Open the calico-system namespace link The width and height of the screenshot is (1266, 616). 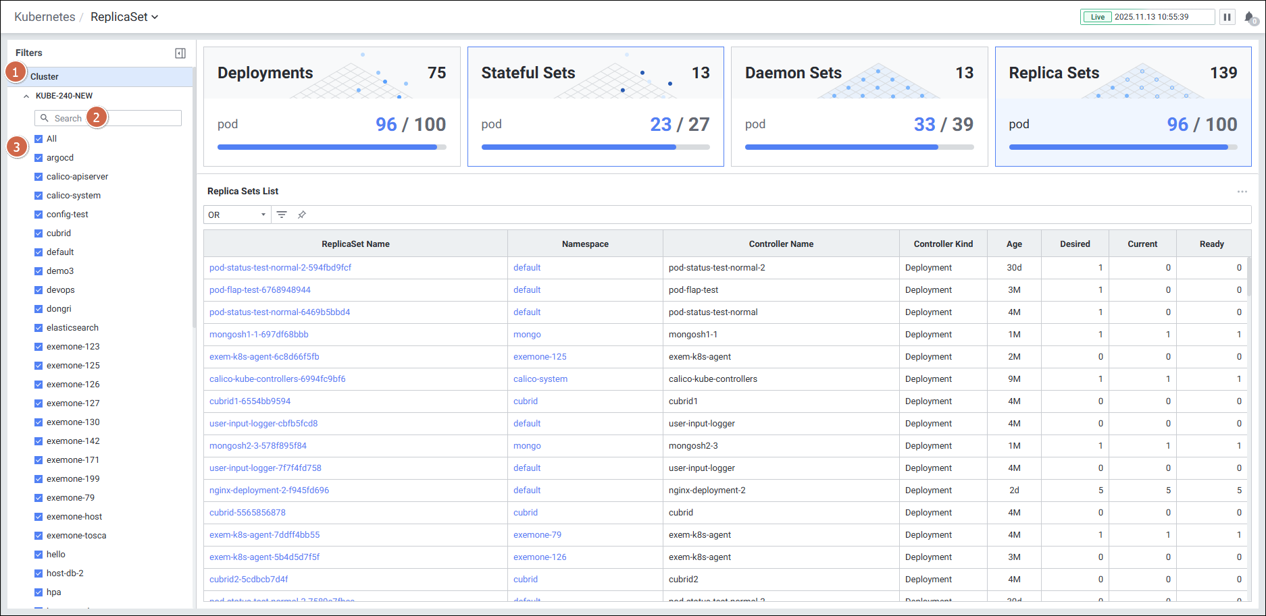point(540,379)
